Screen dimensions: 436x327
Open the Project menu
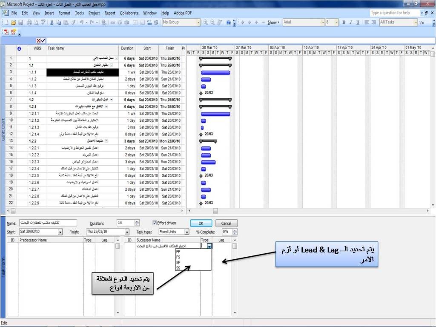[94, 13]
